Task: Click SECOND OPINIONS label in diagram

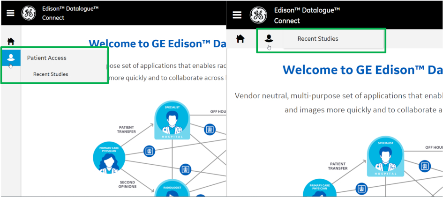Action: 128,184
